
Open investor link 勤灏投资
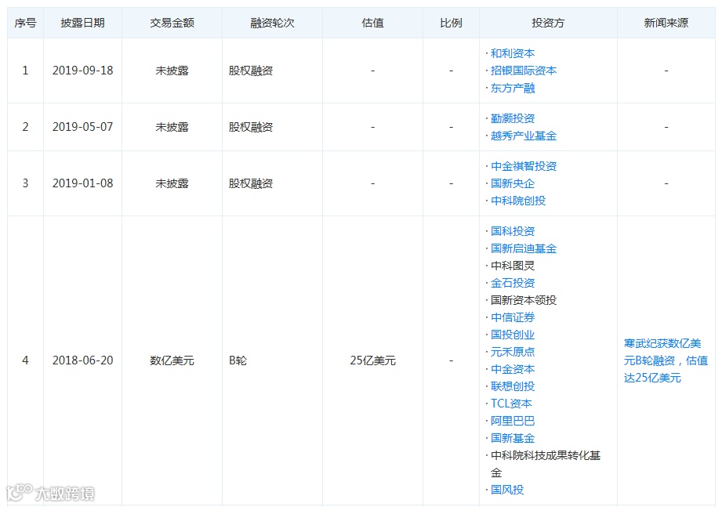[513, 118]
